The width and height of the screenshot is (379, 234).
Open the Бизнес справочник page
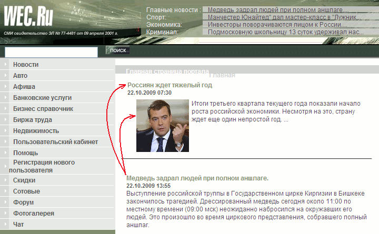(x=43, y=109)
